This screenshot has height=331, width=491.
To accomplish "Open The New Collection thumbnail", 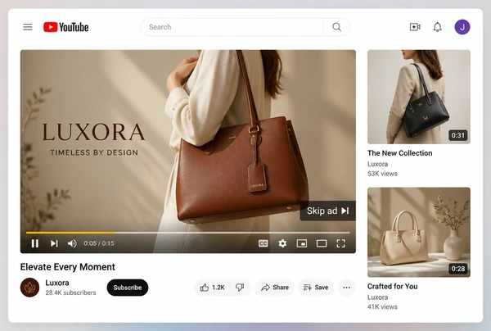I will pos(419,97).
